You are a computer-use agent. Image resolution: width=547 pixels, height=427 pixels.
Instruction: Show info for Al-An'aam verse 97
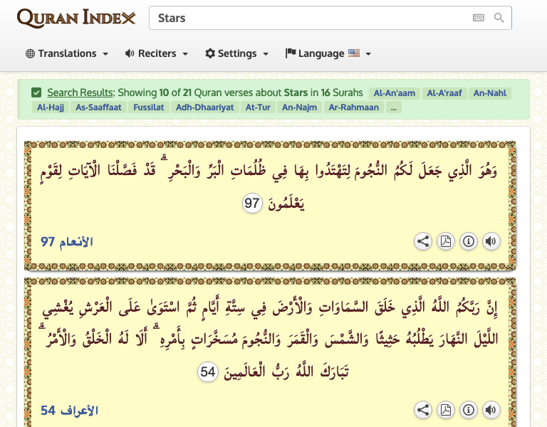(468, 241)
